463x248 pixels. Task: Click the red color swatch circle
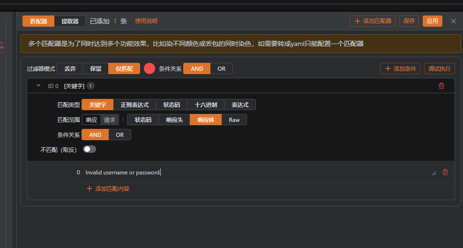point(149,68)
